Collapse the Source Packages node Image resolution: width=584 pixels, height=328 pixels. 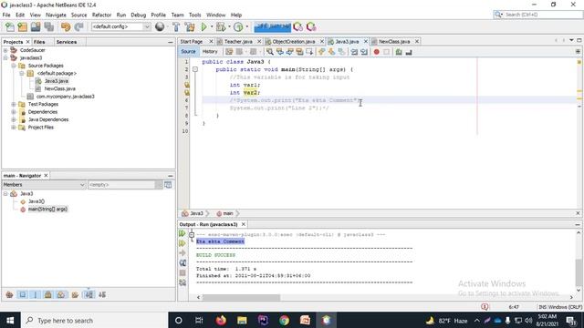coord(14,66)
